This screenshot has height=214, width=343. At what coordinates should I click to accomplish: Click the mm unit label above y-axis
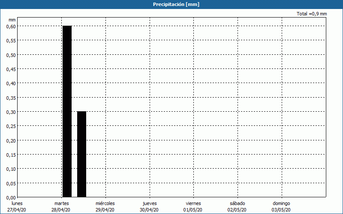click(12, 20)
